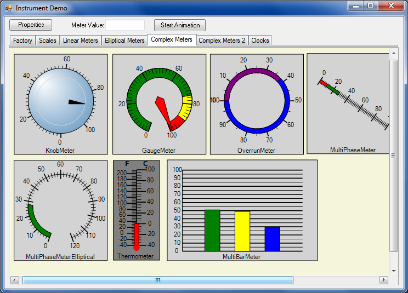Click the vertical scrollbar down arrow
This screenshot has width=408, height=293.
(x=393, y=270)
